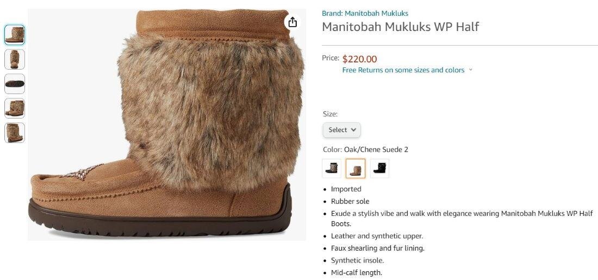The image size is (598, 280).
Task: Choose the Oak/Chene Suede color swatch
Action: coord(356,168)
